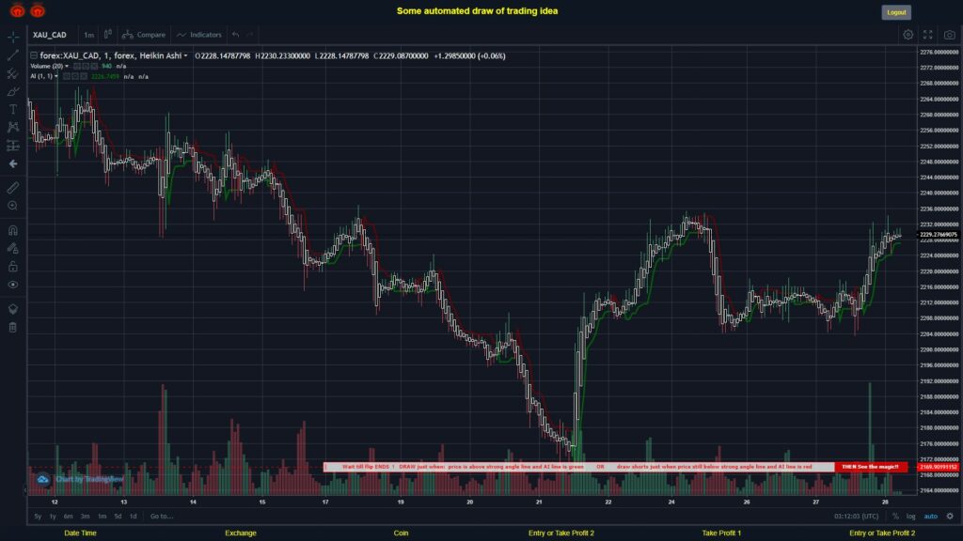Click the THEN See the magic!! label
963x541 pixels.
(x=870, y=467)
